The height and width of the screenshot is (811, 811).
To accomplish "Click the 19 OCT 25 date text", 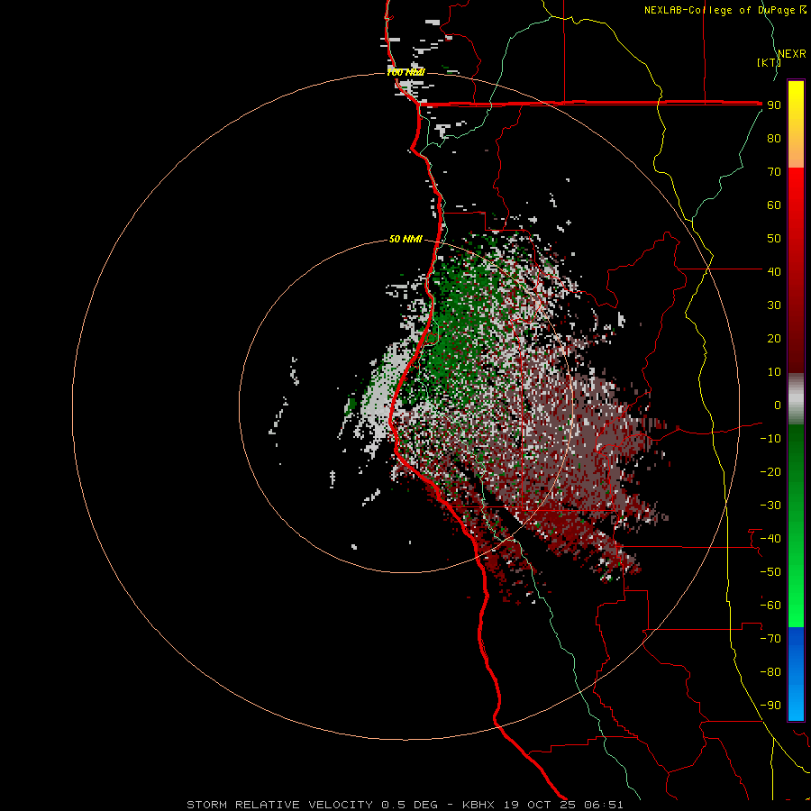I will point(540,805).
